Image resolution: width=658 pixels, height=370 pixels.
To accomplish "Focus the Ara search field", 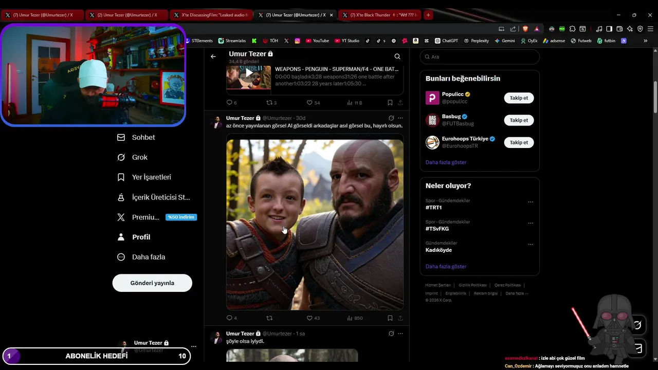I will 480,57.
